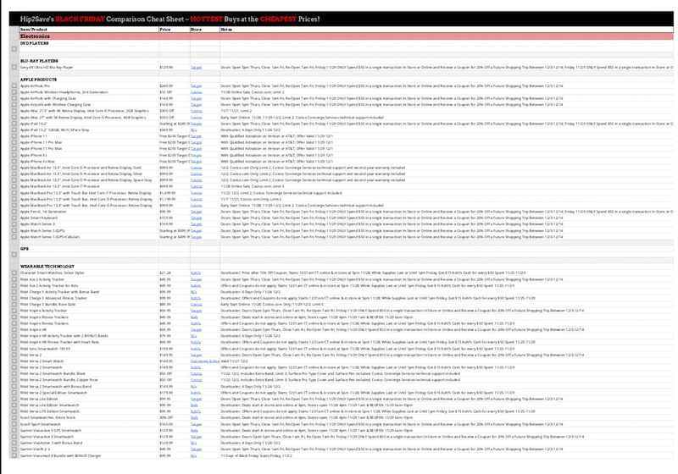Select the Notes column header
678x474 pixels.
tap(447, 30)
